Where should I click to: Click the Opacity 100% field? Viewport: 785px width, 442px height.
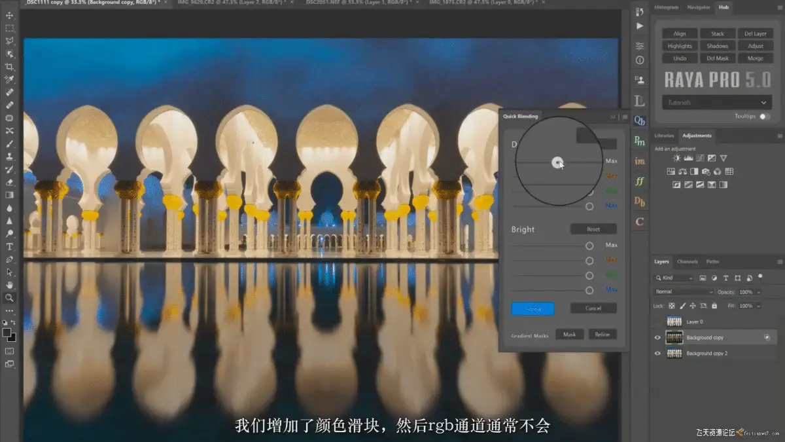(745, 292)
